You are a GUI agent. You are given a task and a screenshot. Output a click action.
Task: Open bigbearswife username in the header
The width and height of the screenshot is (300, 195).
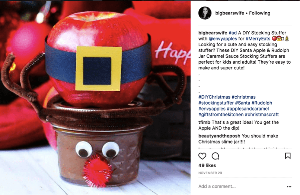tap(230, 13)
